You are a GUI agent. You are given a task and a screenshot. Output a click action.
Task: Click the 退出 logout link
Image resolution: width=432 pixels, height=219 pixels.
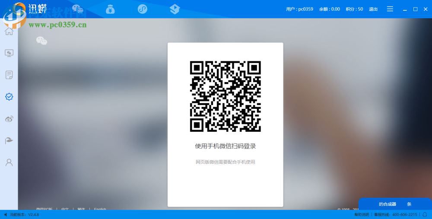373,9
